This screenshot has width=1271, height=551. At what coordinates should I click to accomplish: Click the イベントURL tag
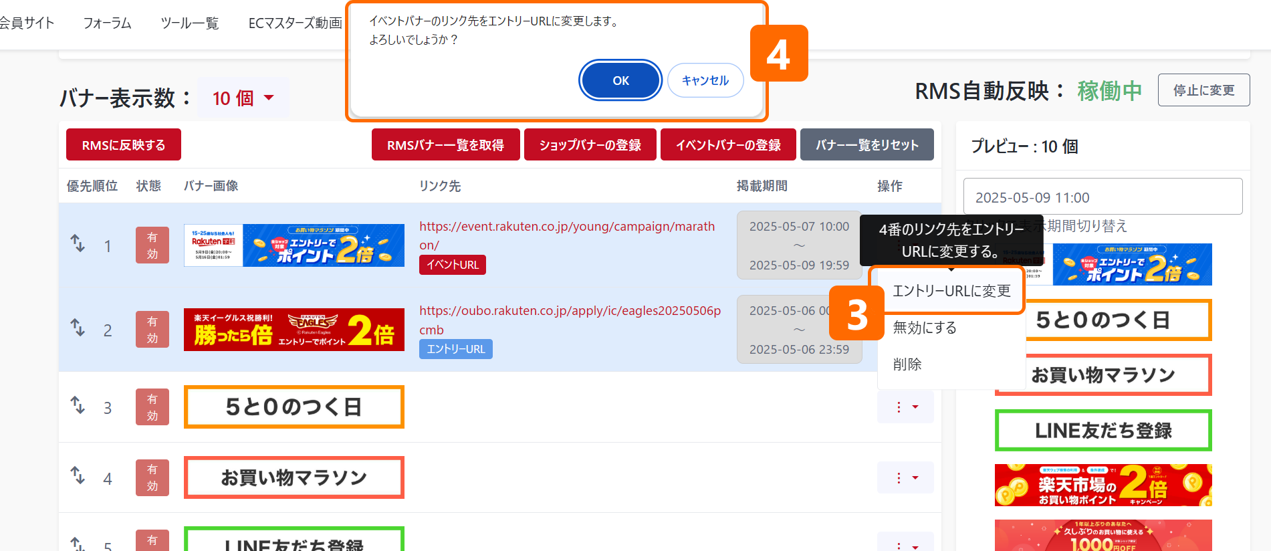pos(453,265)
